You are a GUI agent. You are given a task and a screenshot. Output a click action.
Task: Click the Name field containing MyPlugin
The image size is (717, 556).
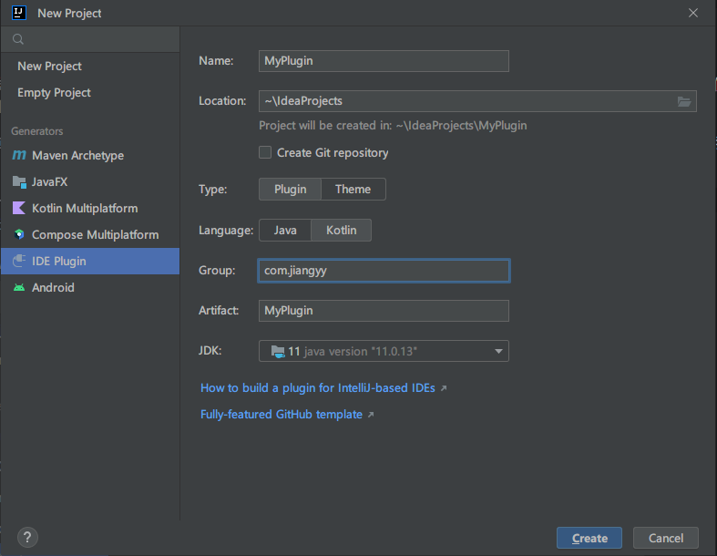coord(384,61)
